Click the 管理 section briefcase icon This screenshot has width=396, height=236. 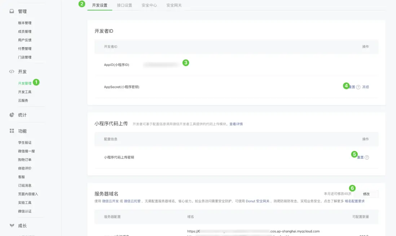[12, 11]
